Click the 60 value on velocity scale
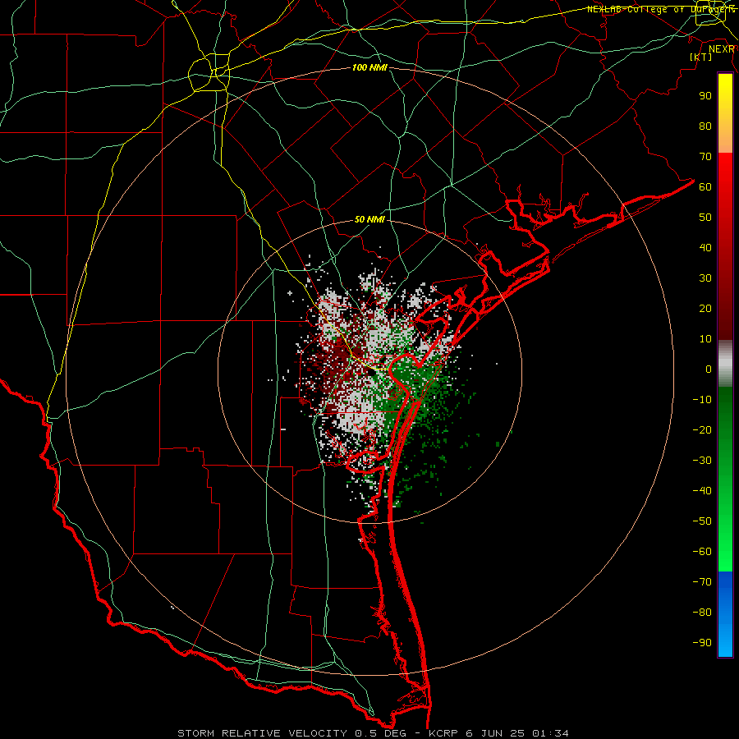 [705, 186]
